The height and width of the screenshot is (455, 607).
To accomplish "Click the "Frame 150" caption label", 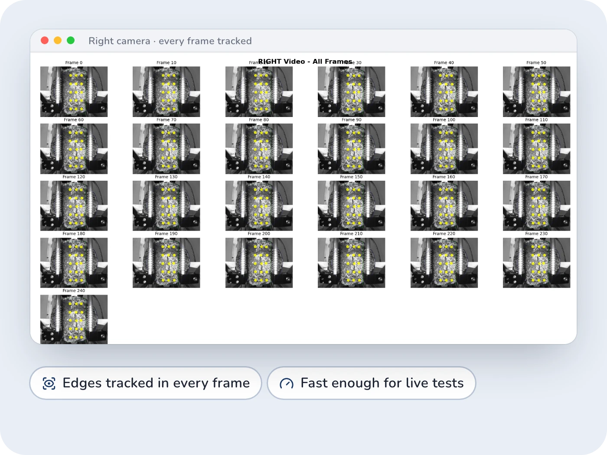I will click(x=351, y=177).
